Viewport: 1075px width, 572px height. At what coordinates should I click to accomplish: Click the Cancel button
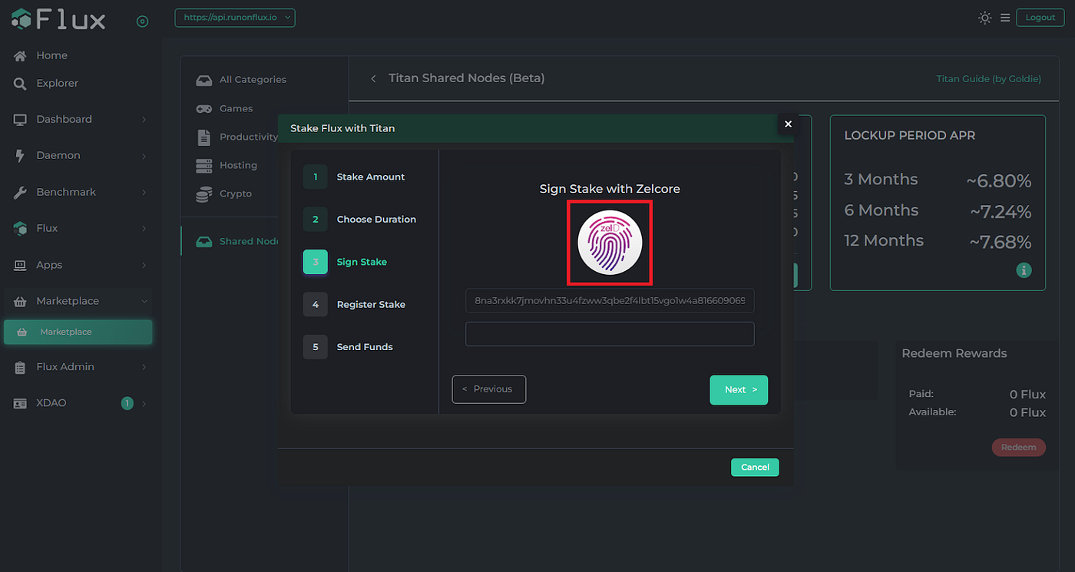pyautogui.click(x=755, y=467)
